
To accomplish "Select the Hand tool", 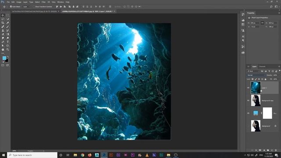I will point(3,50).
